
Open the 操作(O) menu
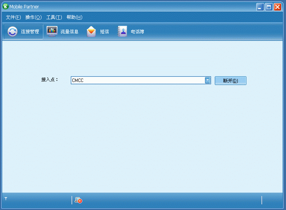tap(33, 17)
